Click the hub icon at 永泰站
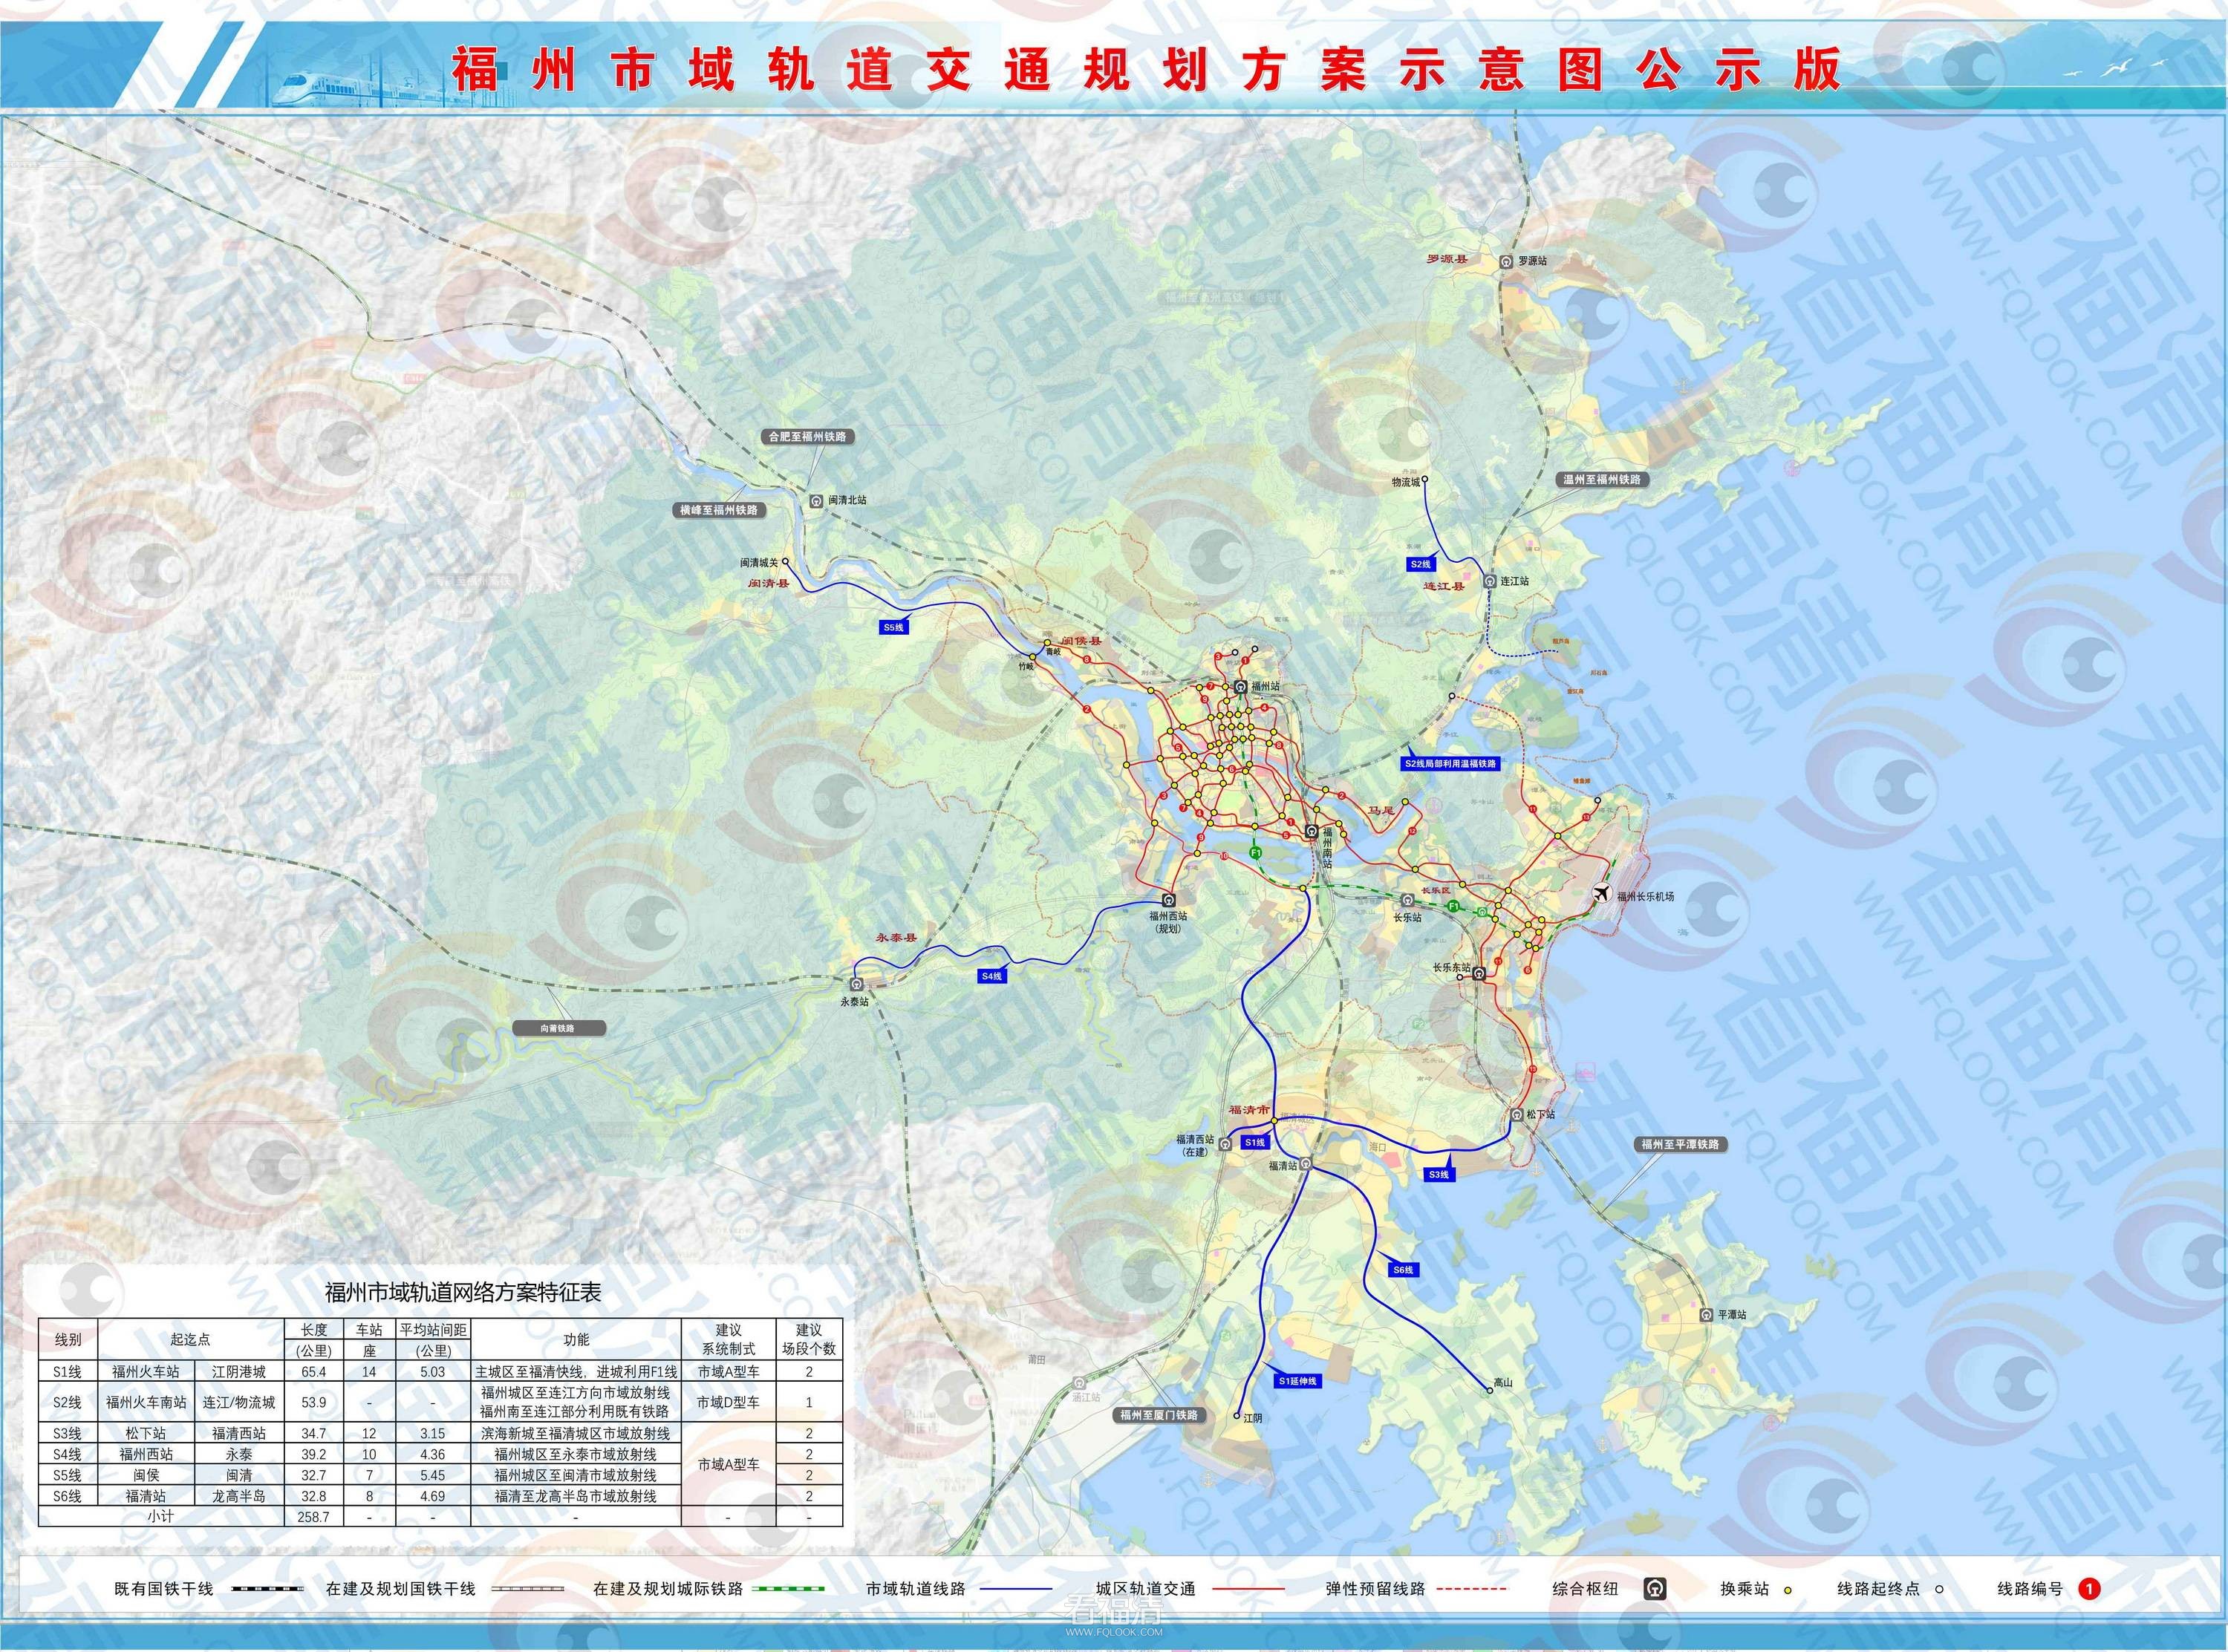The width and height of the screenshot is (2228, 1652). pyautogui.click(x=856, y=985)
